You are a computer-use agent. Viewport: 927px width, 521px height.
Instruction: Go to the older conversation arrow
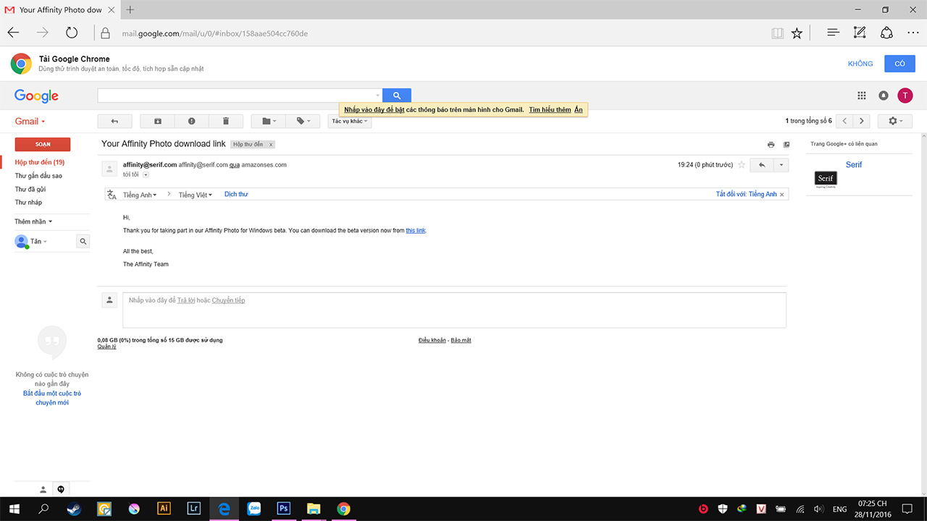[x=862, y=122]
